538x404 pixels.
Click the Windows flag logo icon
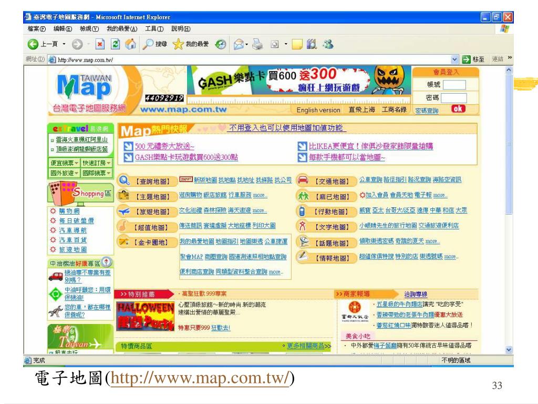(x=504, y=29)
